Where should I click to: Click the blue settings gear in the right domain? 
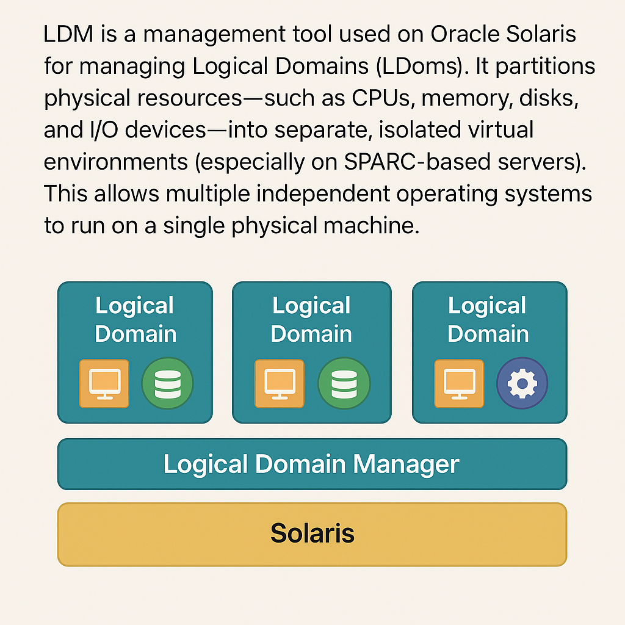[x=522, y=383]
